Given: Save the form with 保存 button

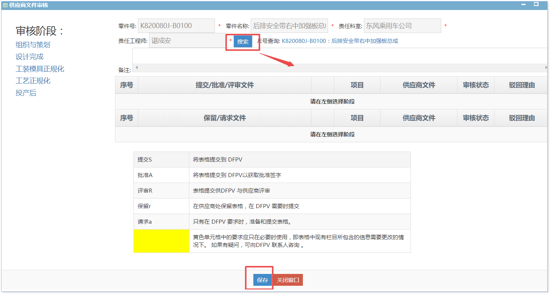Looking at the screenshot, I should tap(263, 280).
